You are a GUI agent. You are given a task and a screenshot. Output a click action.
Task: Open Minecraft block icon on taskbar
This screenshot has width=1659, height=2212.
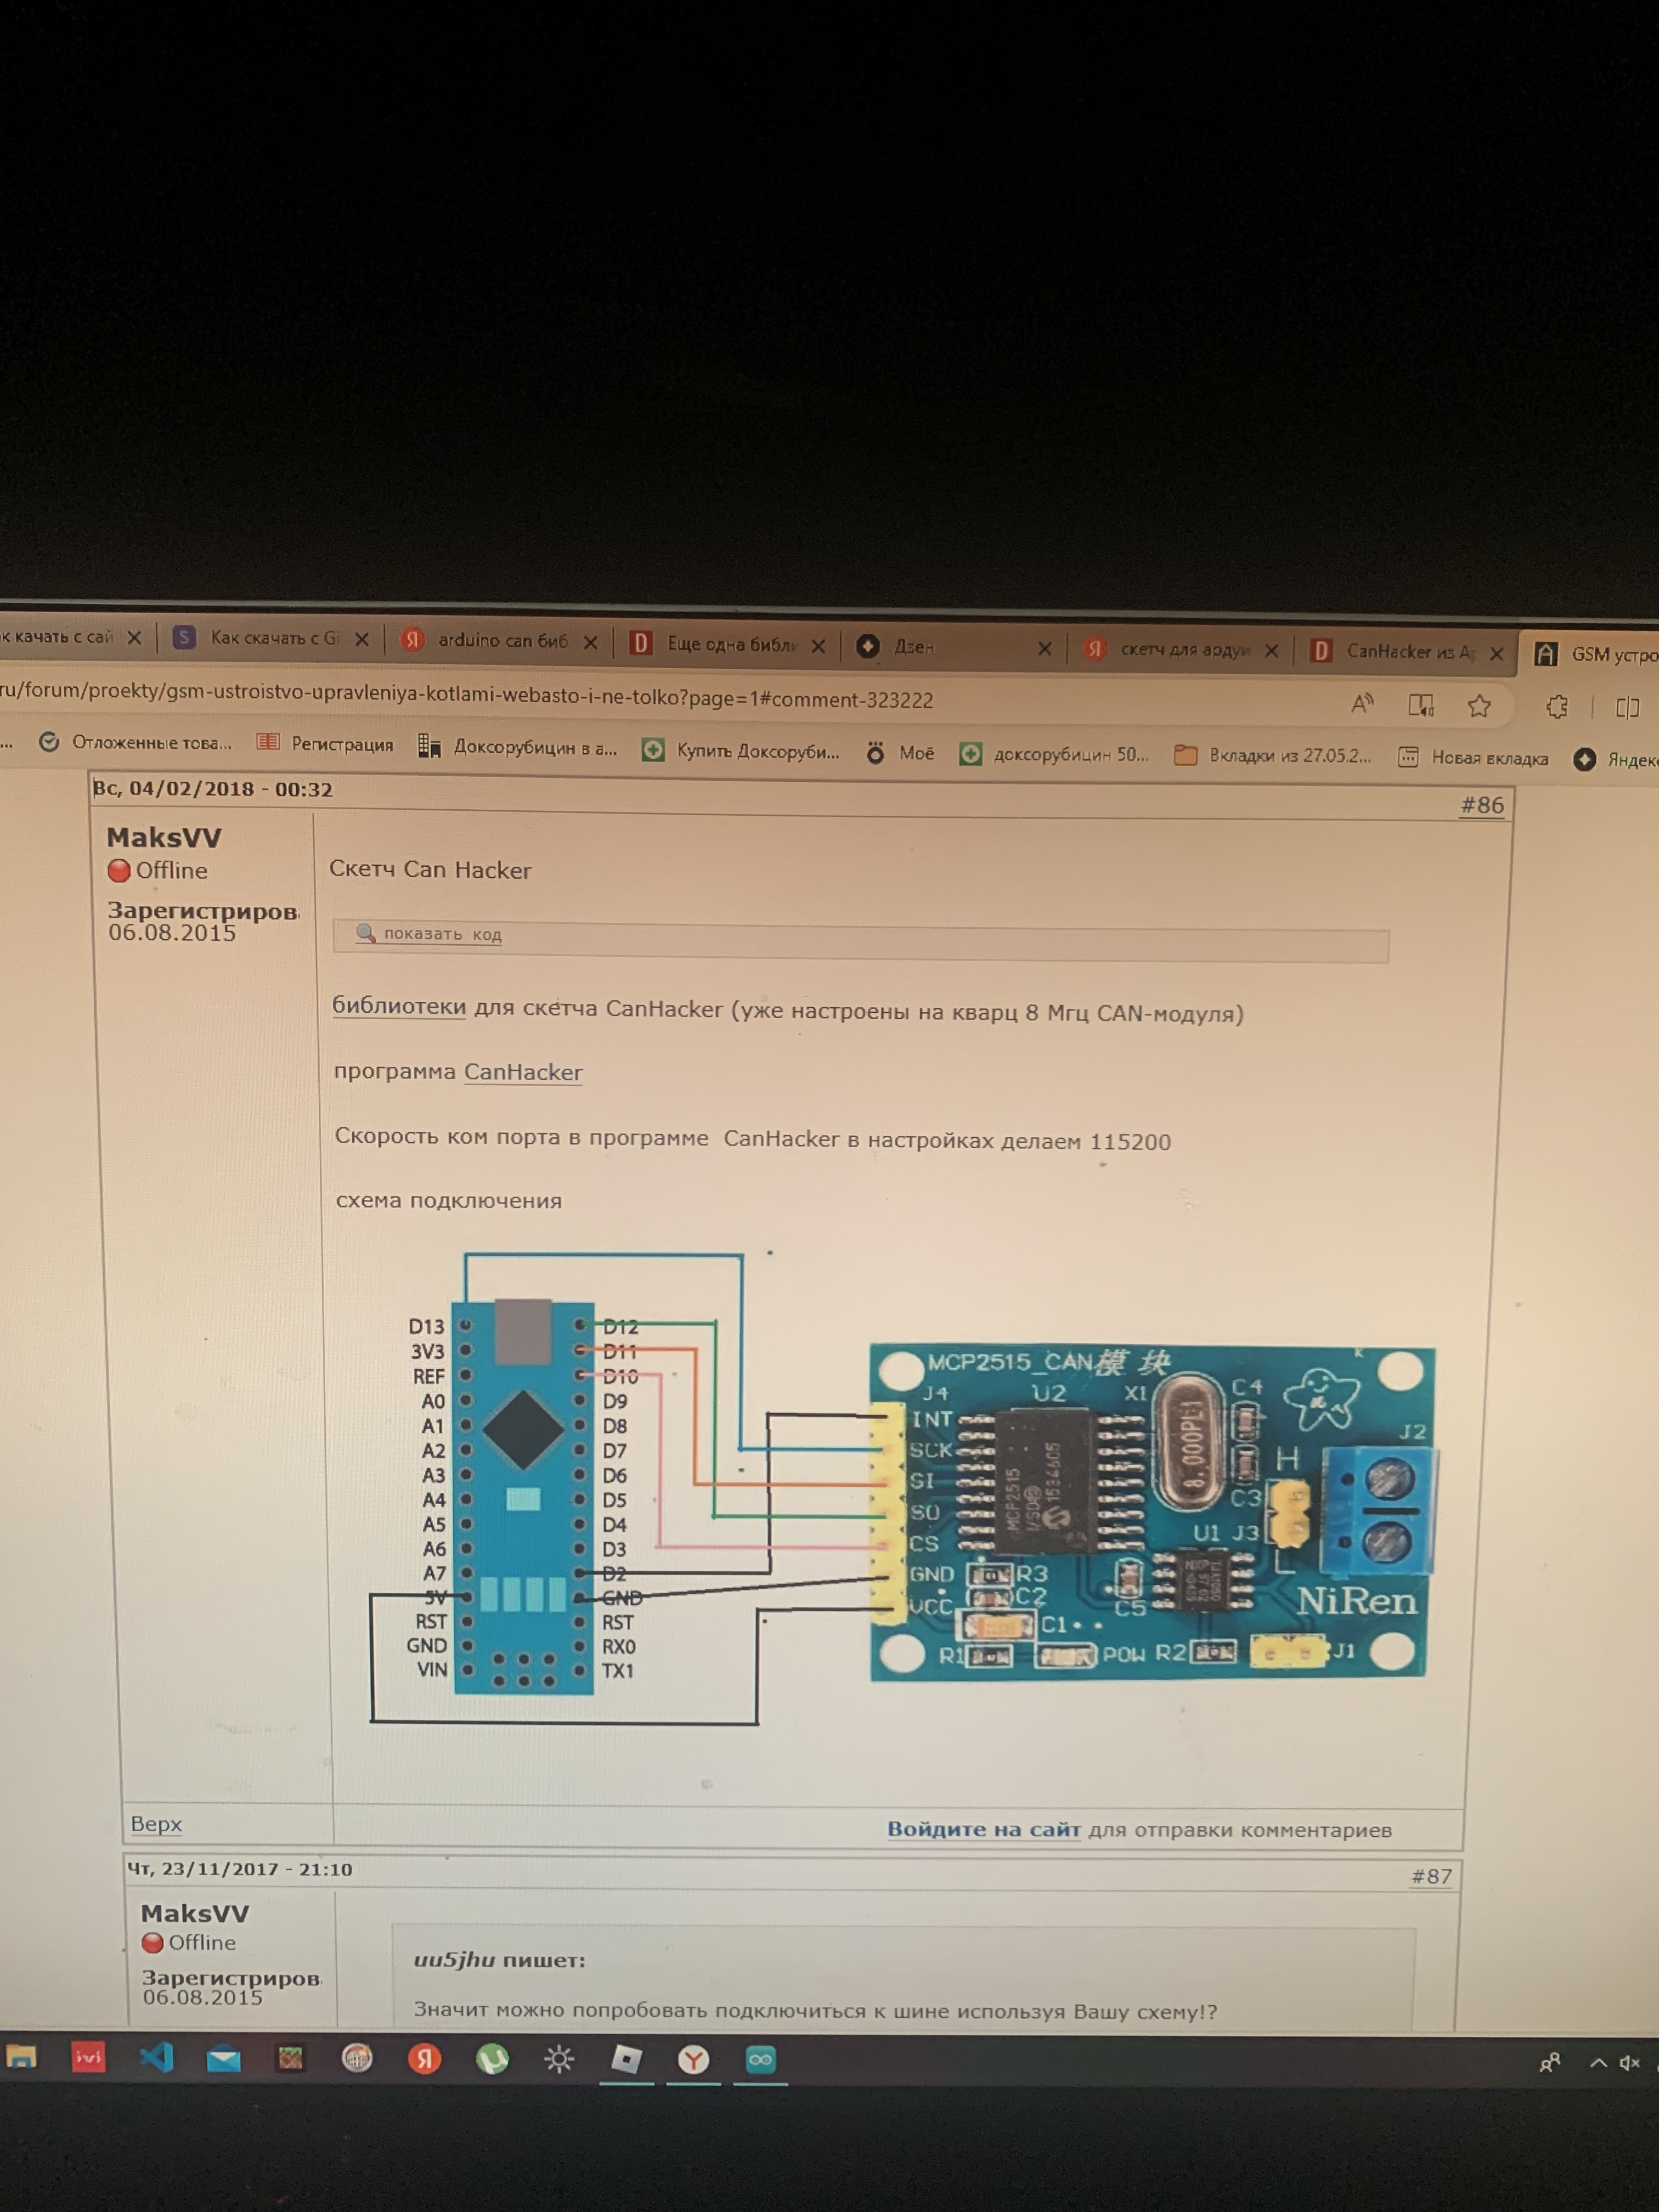290,2059
